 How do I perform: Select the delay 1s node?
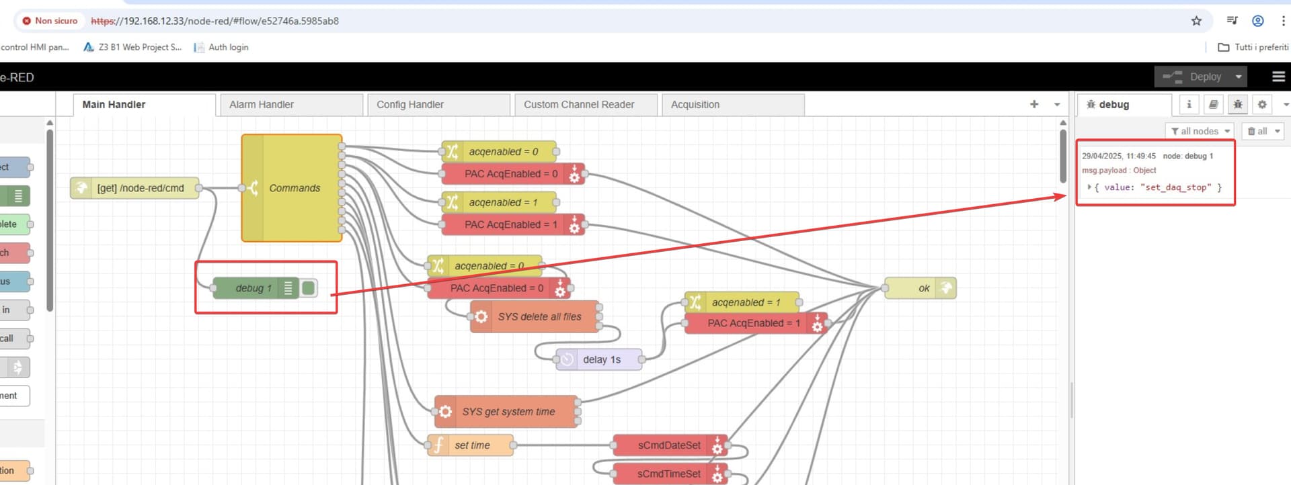598,359
